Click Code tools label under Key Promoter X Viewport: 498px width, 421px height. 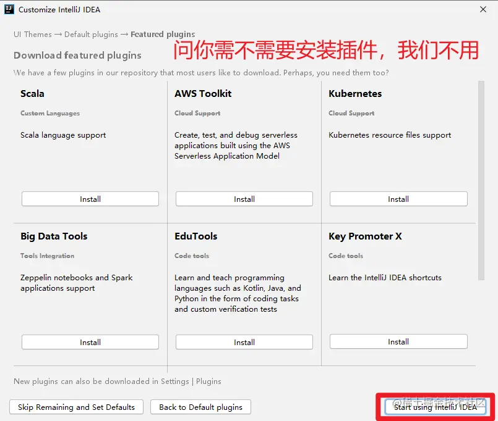point(346,256)
